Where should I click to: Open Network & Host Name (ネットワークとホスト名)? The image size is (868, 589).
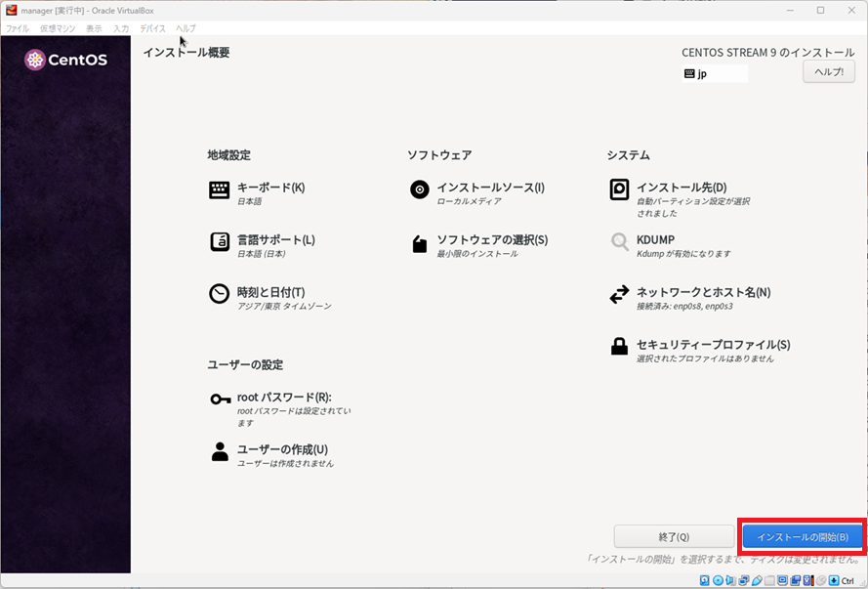tap(689, 298)
